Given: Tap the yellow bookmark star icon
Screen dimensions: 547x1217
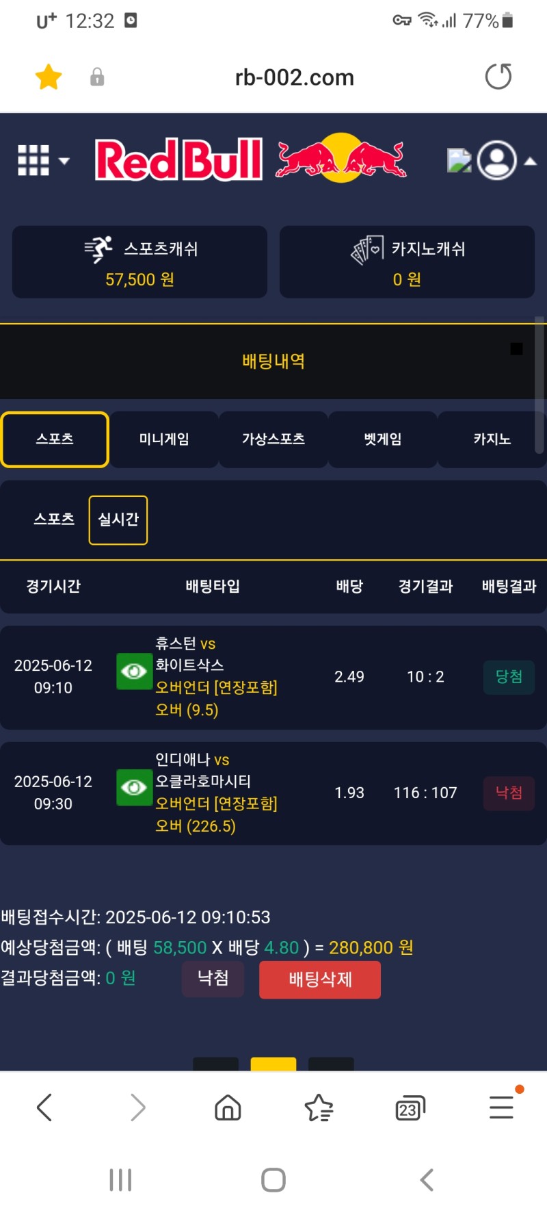Looking at the screenshot, I should (x=49, y=77).
